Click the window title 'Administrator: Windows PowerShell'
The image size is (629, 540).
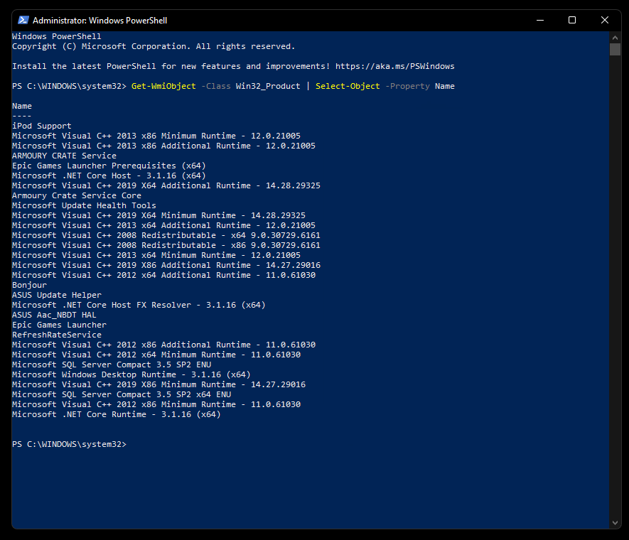click(x=100, y=21)
